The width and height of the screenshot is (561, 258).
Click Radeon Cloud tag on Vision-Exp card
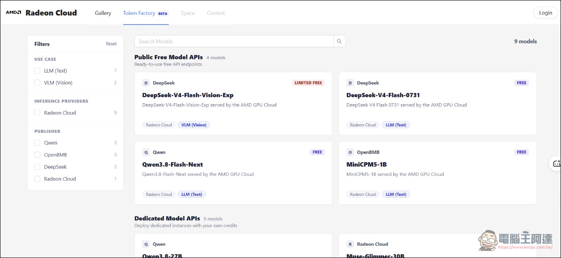click(x=159, y=125)
